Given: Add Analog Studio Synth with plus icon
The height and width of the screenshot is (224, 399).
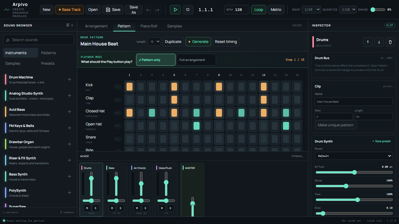Looking at the screenshot, I should [x=70, y=96].
